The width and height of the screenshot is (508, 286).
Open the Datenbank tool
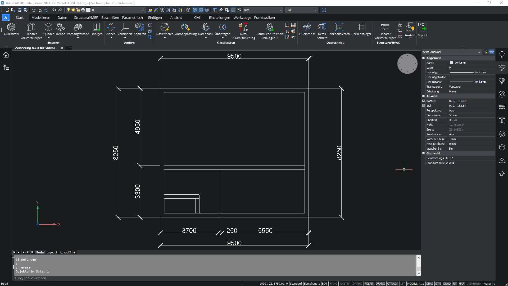pos(206,29)
